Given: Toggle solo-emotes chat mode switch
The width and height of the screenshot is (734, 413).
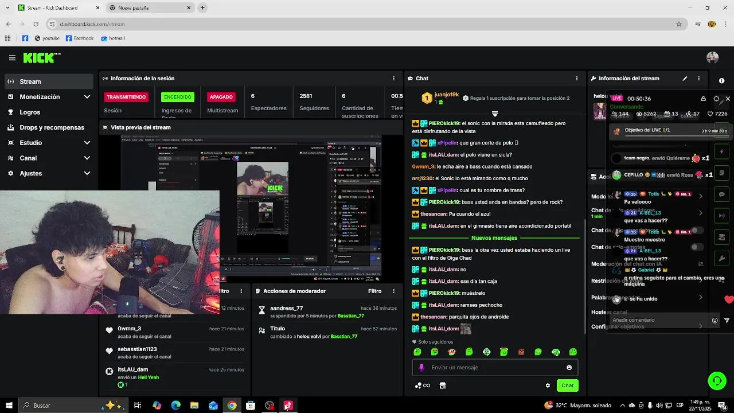Looking at the screenshot, I should point(697,247).
